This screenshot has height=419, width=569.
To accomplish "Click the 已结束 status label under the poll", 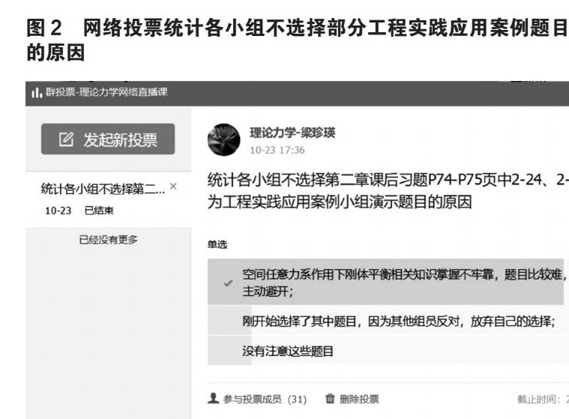I will point(99,211).
